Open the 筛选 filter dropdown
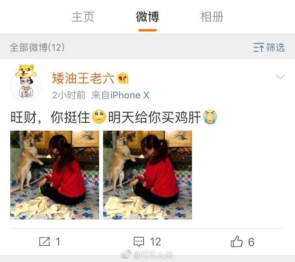This screenshot has height=262, width=295. [269, 47]
